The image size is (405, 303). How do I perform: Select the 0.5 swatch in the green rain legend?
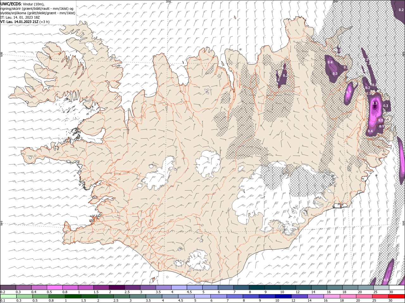point(40,296)
